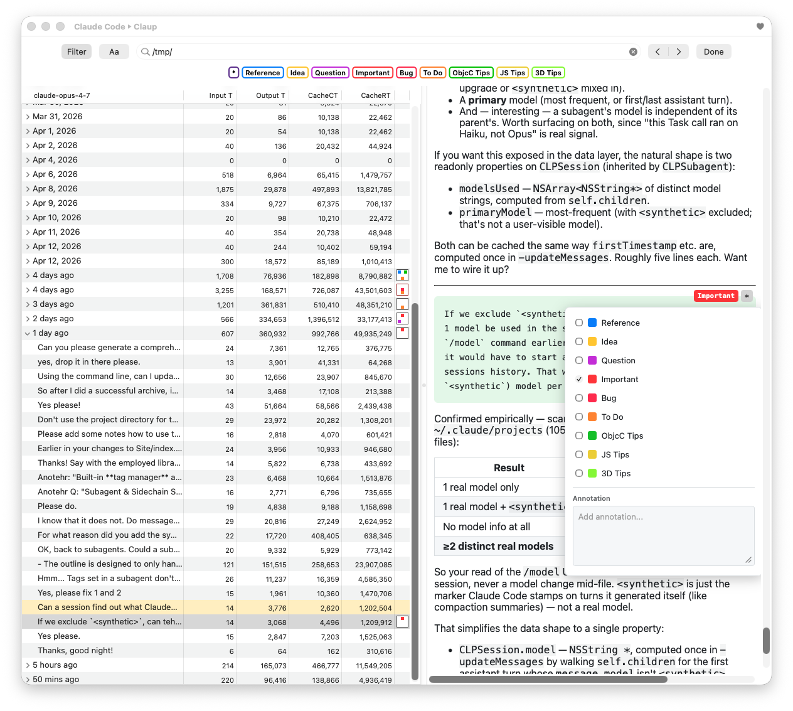793x711 pixels.
Task: Toggle the JS Tips tag checkbox
Action: [579, 454]
